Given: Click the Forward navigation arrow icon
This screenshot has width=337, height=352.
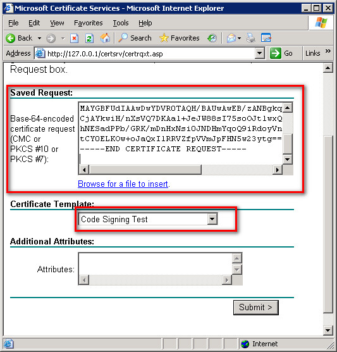Looking at the screenshot, I should (51, 39).
